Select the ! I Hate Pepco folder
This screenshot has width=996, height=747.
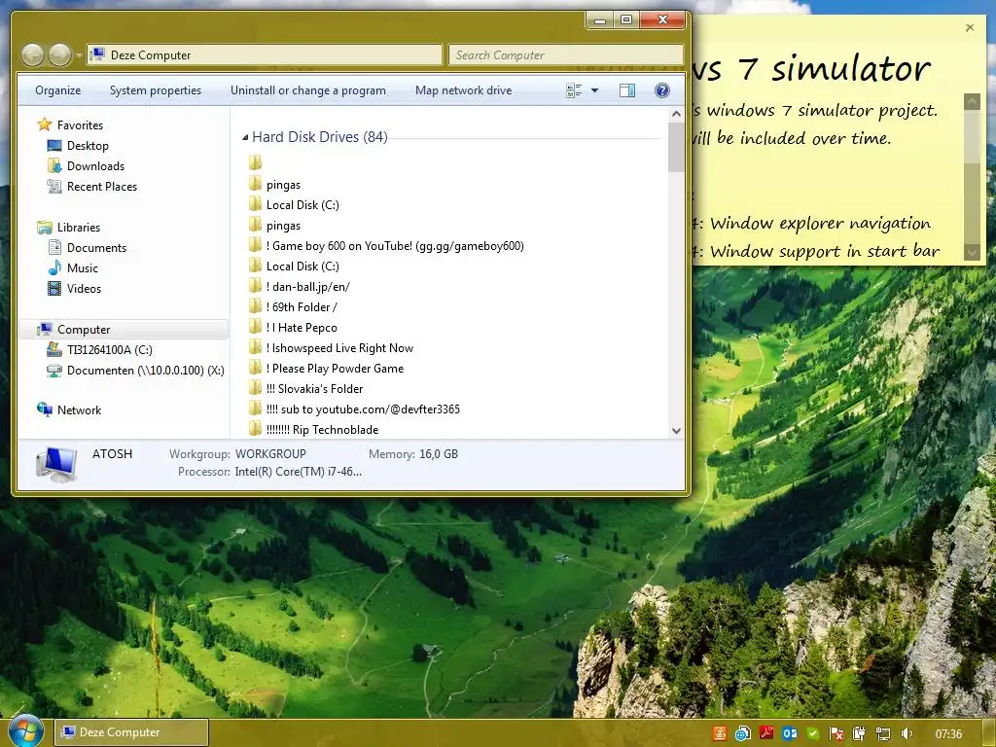tap(293, 327)
